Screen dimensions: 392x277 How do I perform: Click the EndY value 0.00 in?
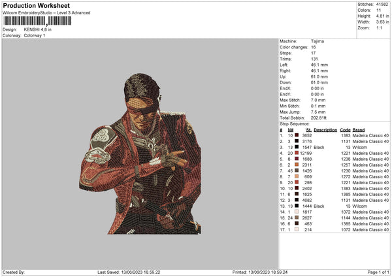(x=318, y=94)
